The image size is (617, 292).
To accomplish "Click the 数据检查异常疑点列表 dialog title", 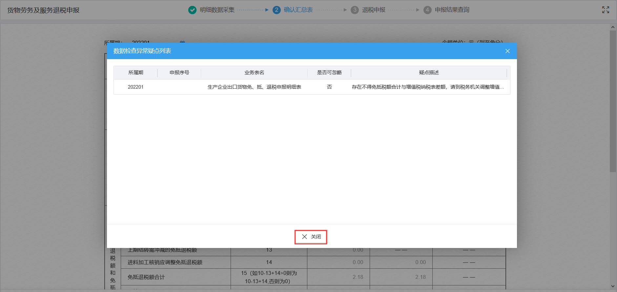I will tap(142, 51).
